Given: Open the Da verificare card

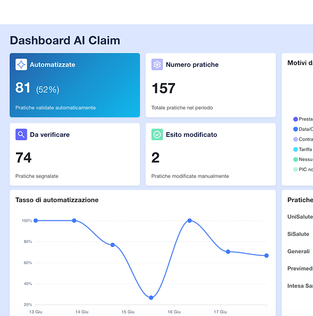Looking at the screenshot, I should pos(75,154).
